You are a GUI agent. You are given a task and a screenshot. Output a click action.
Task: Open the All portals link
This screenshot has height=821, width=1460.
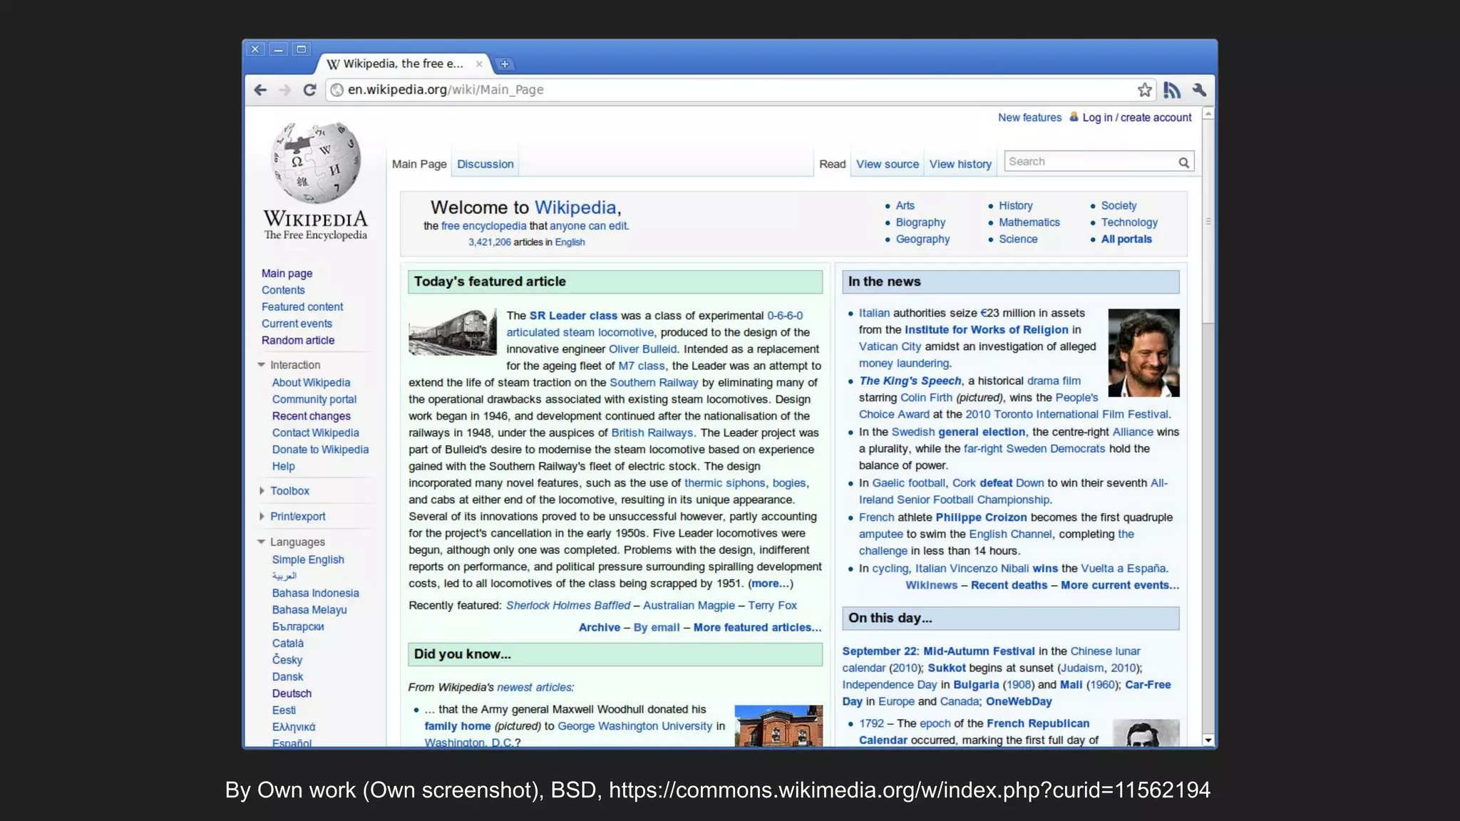tap(1126, 239)
